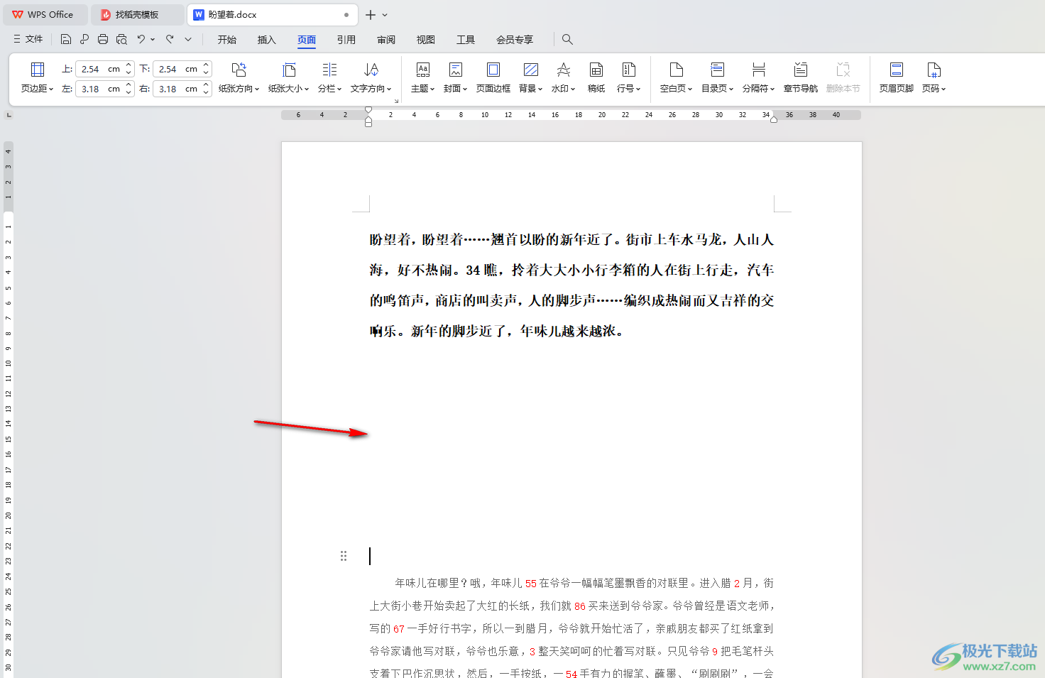Switch to the 视图 view tab
The height and width of the screenshot is (678, 1045).
click(x=426, y=40)
